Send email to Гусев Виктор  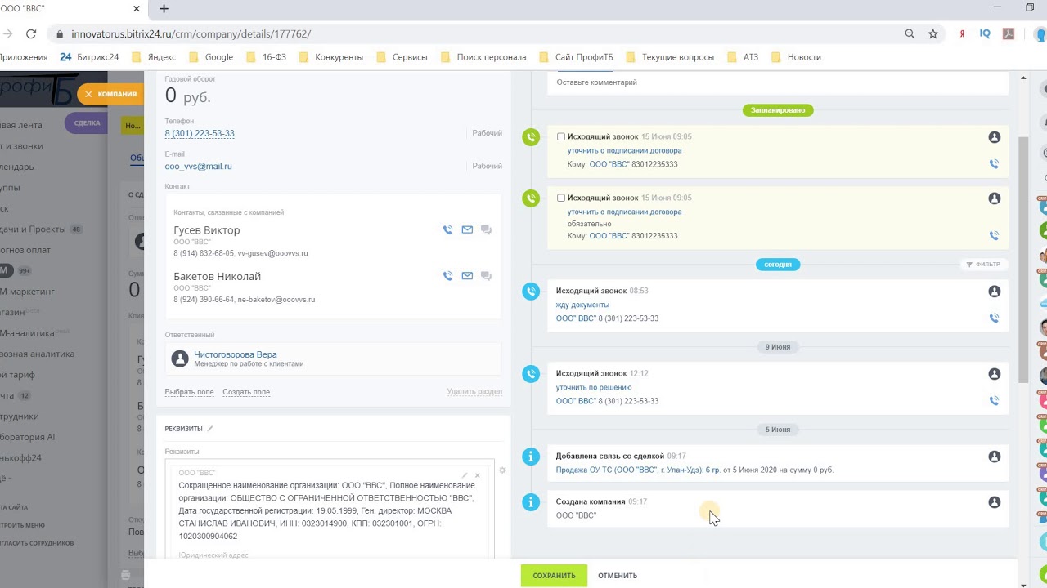pyautogui.click(x=467, y=229)
